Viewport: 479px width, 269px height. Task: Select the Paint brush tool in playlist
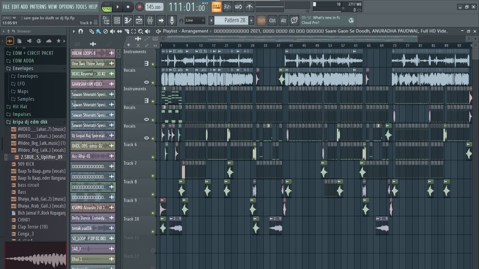[98, 31]
